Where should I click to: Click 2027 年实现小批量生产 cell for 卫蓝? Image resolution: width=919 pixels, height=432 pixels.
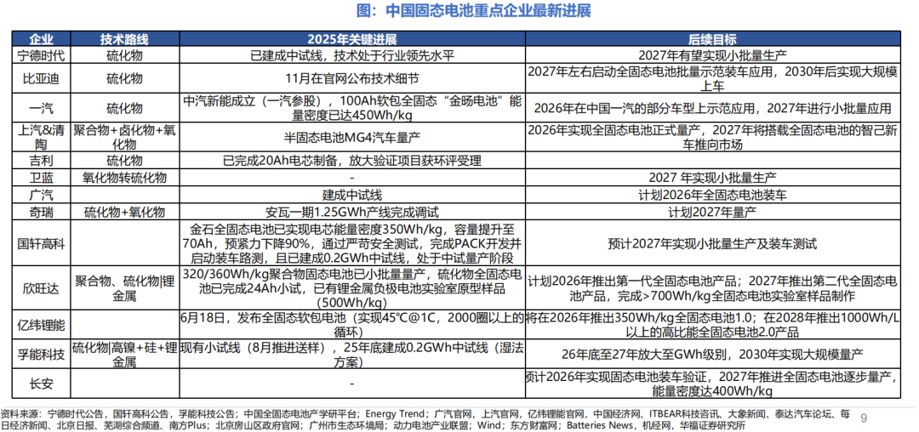point(712,178)
